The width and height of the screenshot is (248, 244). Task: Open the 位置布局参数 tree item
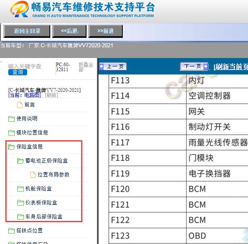[x=54, y=174]
